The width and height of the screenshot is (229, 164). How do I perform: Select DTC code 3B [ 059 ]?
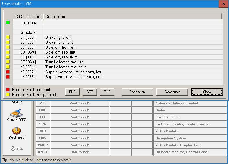tap(28, 52)
